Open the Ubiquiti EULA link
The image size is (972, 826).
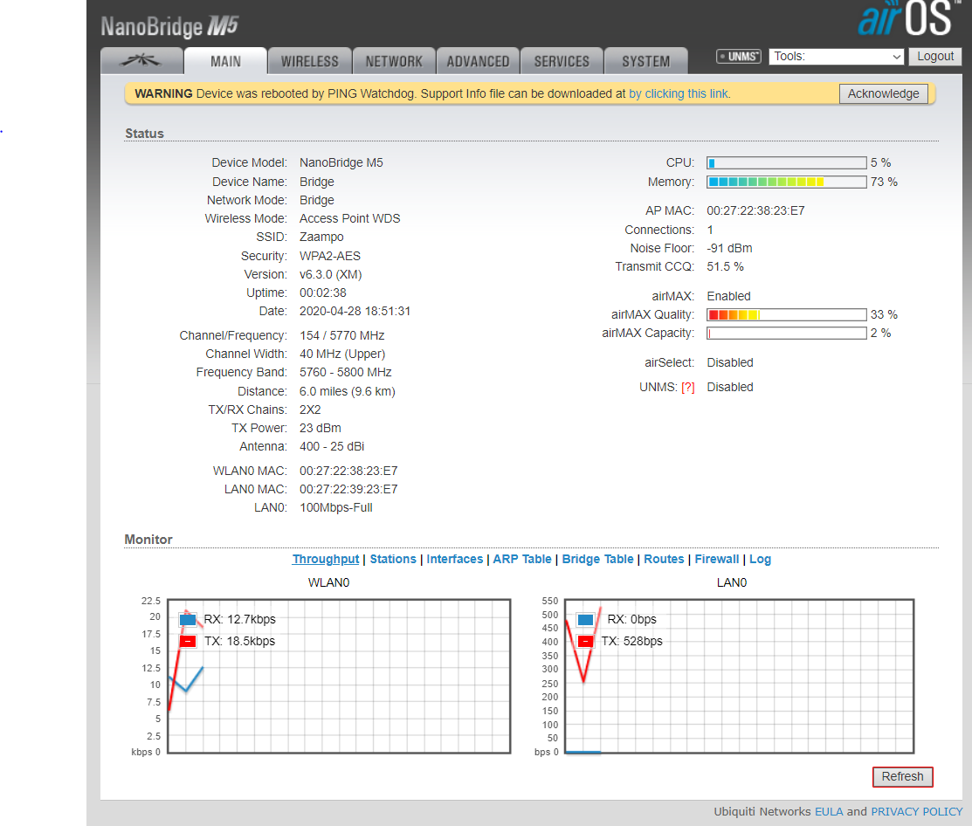(829, 812)
